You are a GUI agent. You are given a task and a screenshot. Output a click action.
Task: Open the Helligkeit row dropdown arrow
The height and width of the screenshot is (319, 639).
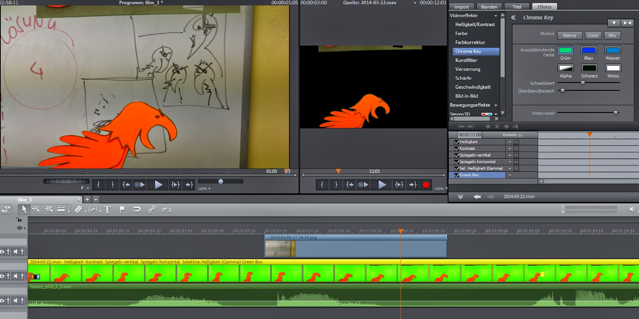pyautogui.click(x=510, y=142)
